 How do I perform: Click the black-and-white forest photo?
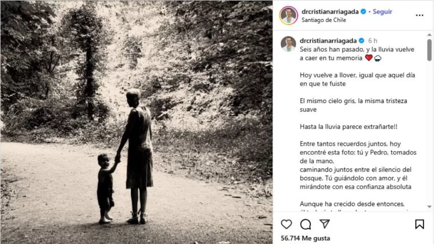(x=136, y=122)
